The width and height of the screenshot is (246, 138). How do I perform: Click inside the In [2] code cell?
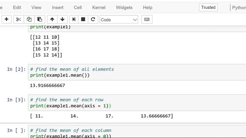point(137,72)
